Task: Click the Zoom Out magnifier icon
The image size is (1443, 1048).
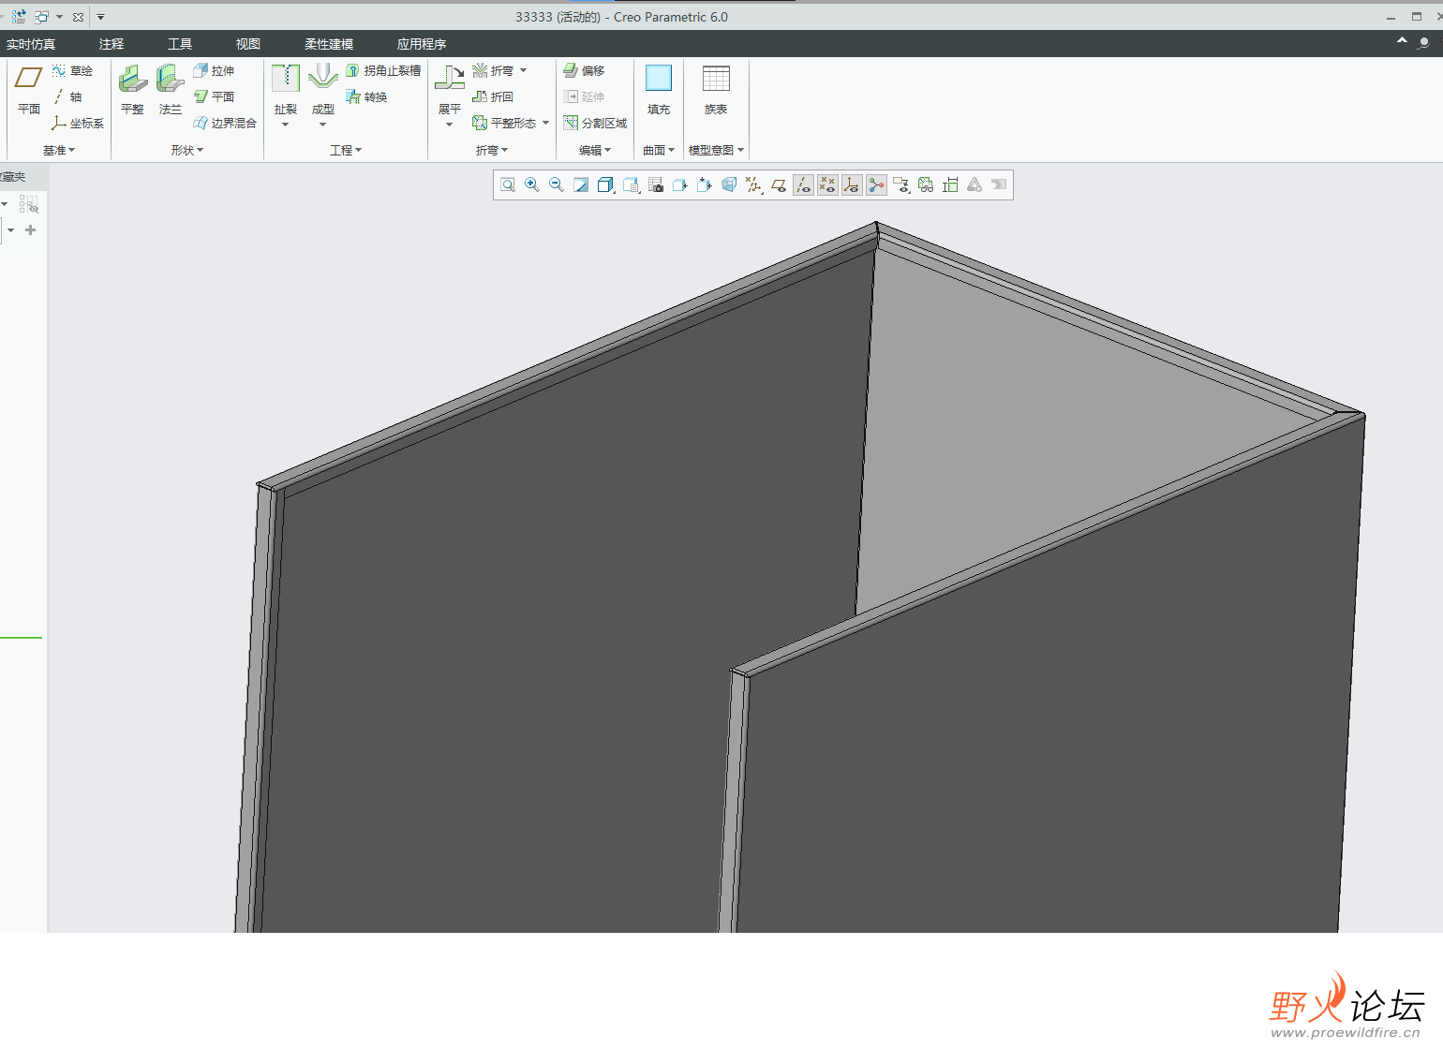Action: coord(557,185)
